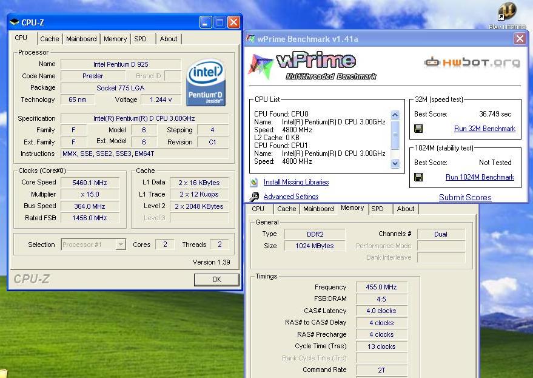Click the Install Missing Libraries icon

pos(254,183)
